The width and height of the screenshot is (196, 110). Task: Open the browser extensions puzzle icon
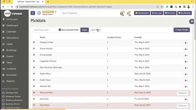point(180,7)
